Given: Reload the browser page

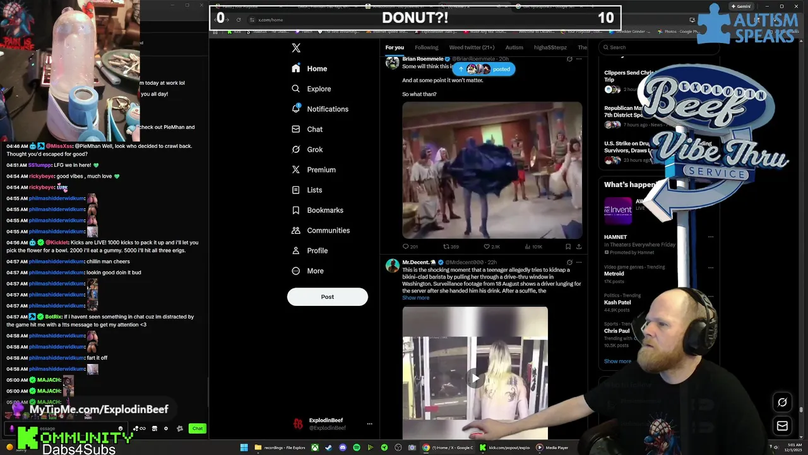Looking at the screenshot, I should tap(239, 20).
